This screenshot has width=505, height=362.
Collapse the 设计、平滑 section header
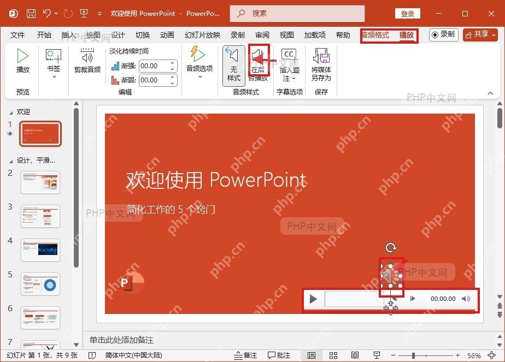click(10, 161)
